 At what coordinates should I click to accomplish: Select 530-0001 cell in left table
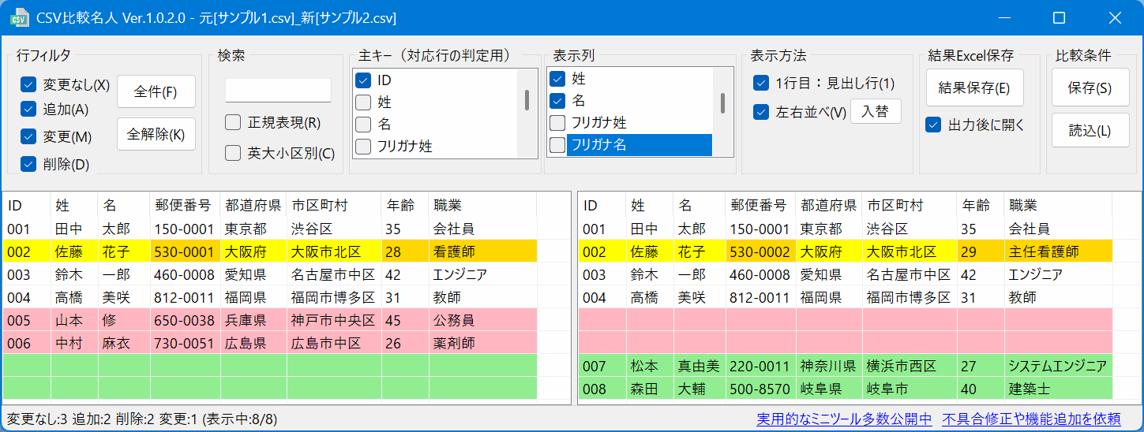185,251
